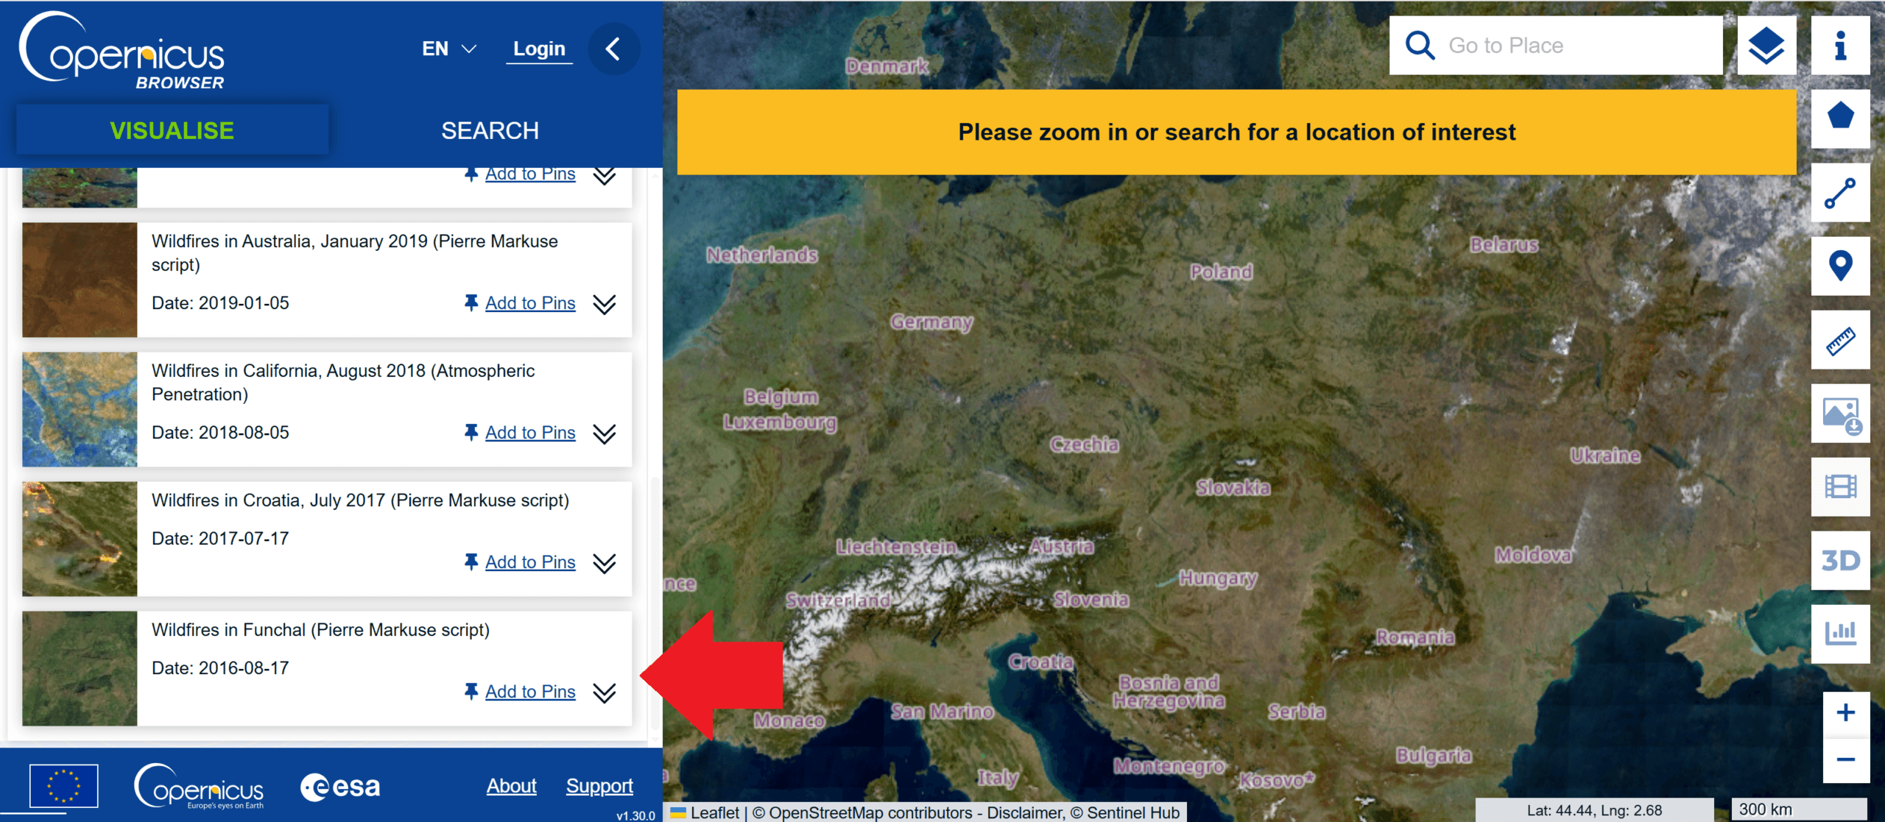Collapse the left sidebar panel
Viewport: 1885px width, 822px height.
click(613, 49)
